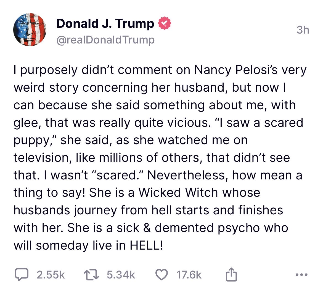Click the word "Nevertheless" in the post
The height and width of the screenshot is (295, 323).
click(x=188, y=175)
